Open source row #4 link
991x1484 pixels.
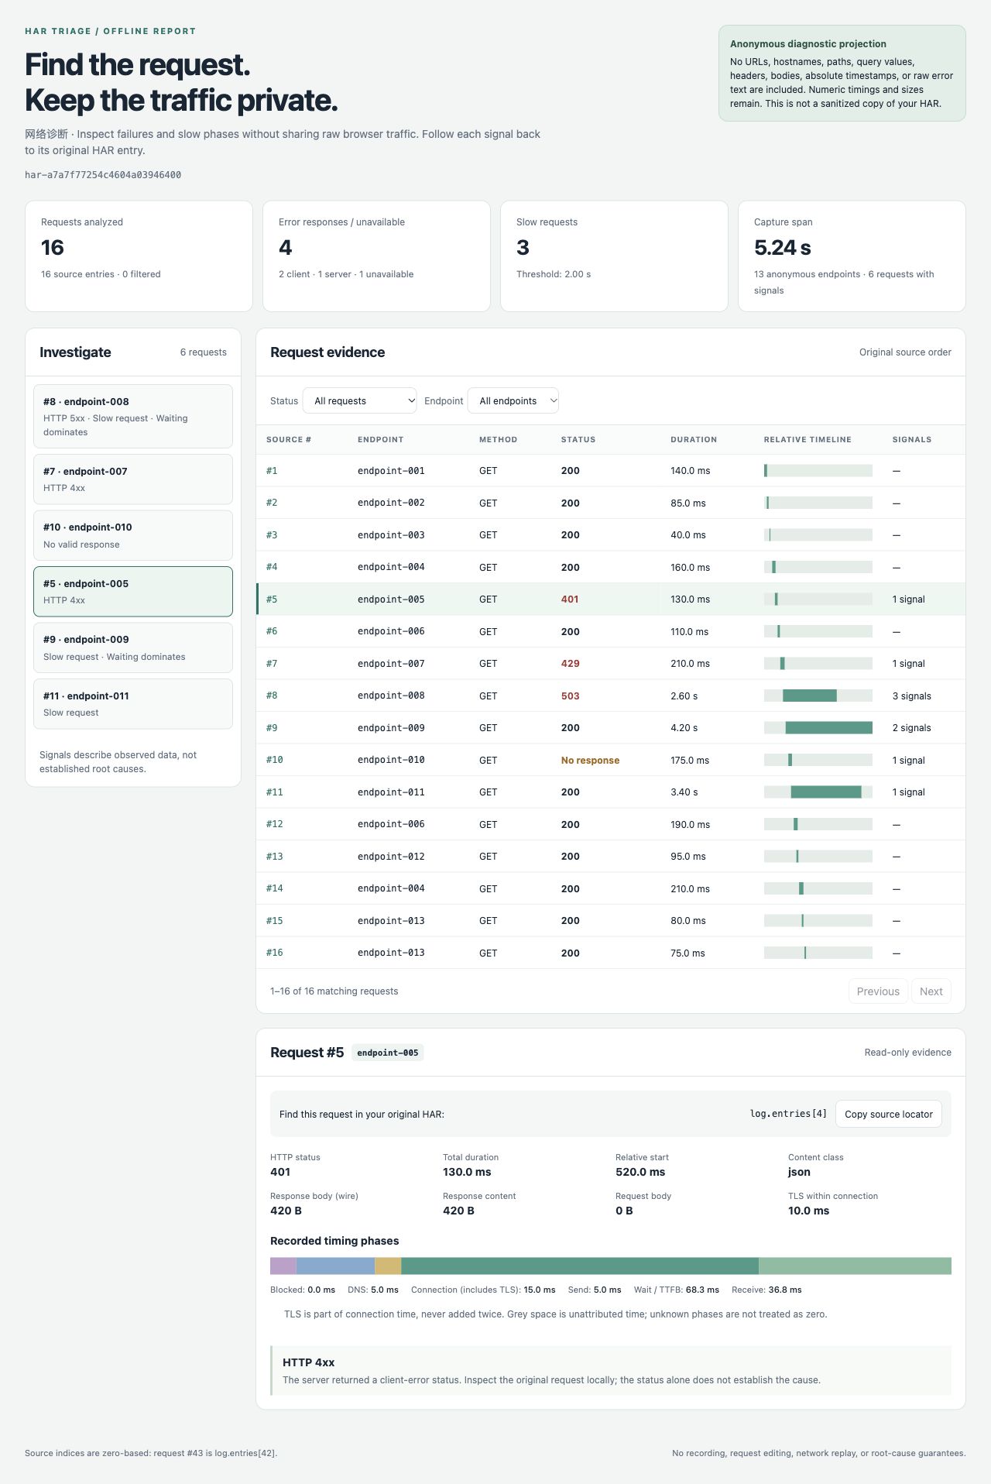(x=272, y=567)
